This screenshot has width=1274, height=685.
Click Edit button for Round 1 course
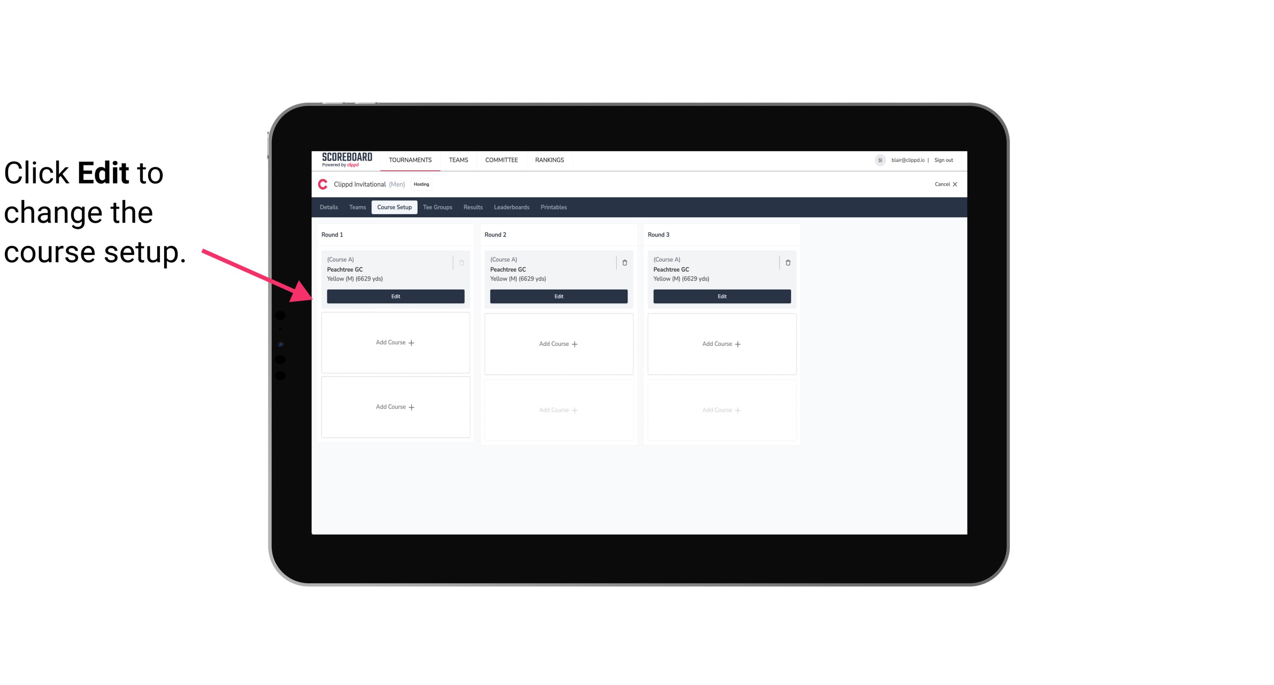click(x=395, y=296)
